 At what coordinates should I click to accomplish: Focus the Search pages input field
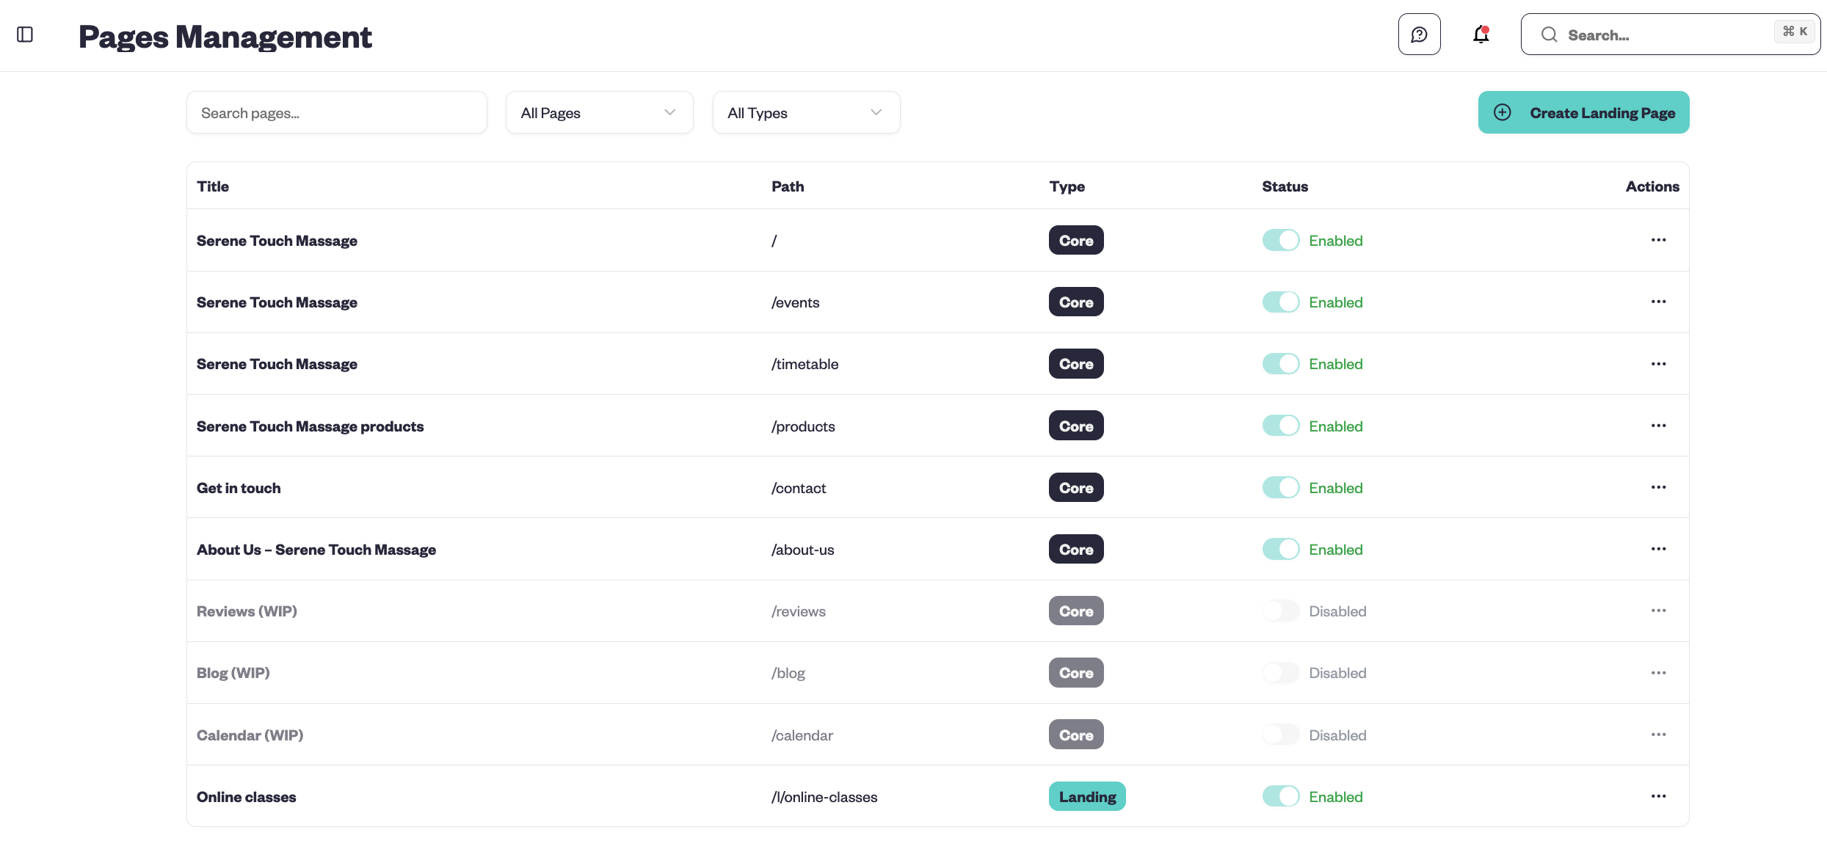[x=336, y=112]
